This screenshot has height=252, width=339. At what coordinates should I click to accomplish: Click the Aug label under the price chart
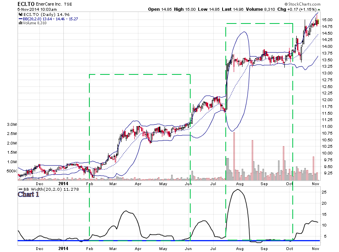[x=240, y=184]
